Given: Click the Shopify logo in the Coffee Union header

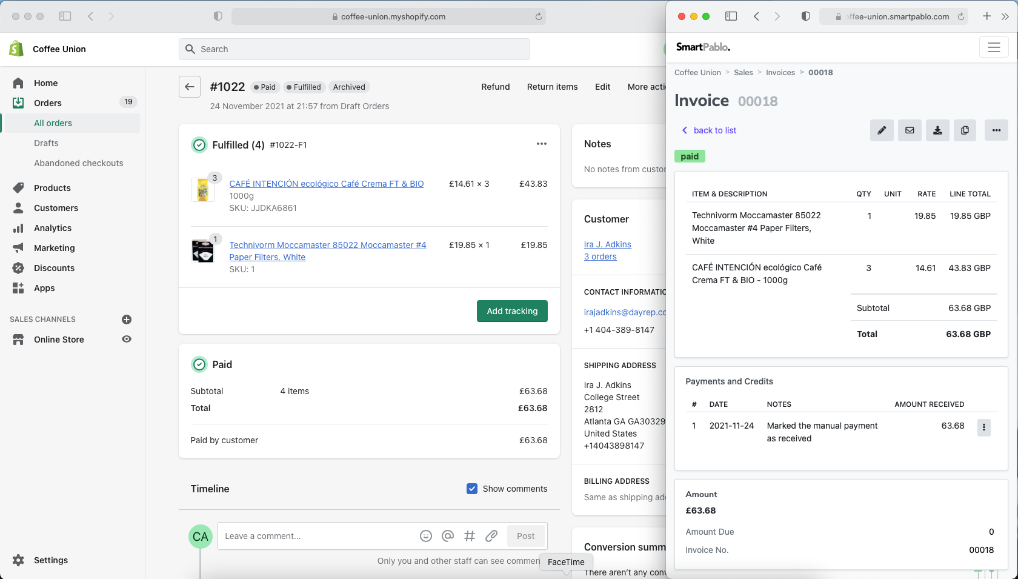Looking at the screenshot, I should [x=17, y=49].
